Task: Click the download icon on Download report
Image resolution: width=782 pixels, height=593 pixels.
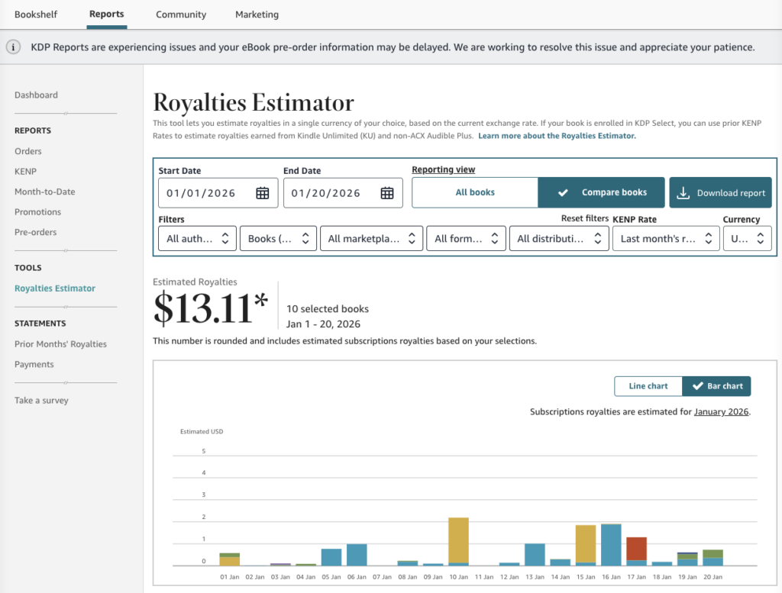Action: tap(683, 193)
